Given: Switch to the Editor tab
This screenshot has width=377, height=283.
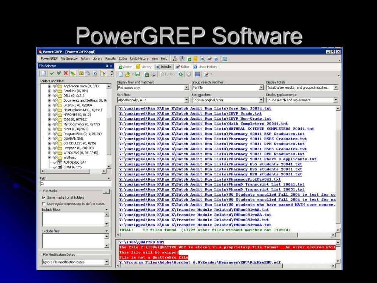Looking at the screenshot, I should click(182, 67).
